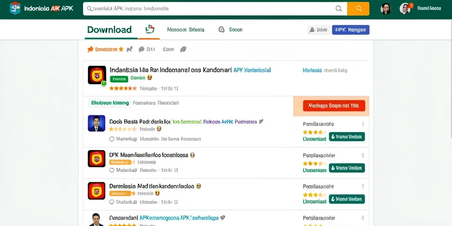Open the blue Matiaota link
Viewport: 452px width, 226px height.
click(312, 70)
